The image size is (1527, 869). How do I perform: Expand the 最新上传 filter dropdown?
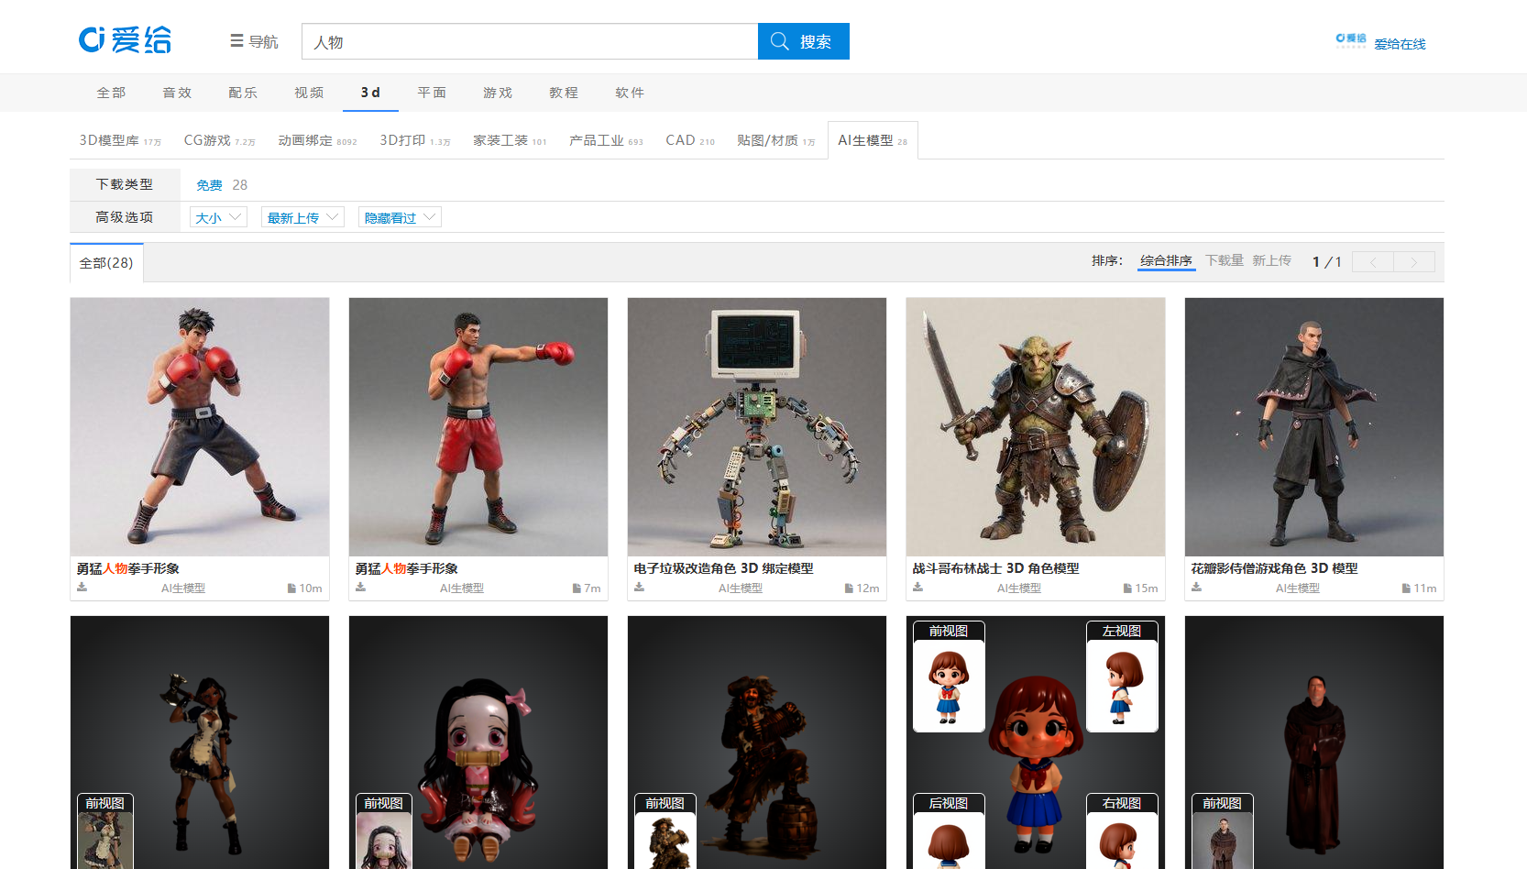click(302, 217)
